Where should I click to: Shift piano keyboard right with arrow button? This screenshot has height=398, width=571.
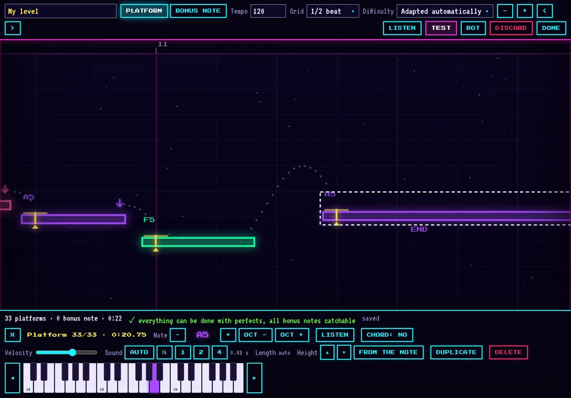[254, 378]
